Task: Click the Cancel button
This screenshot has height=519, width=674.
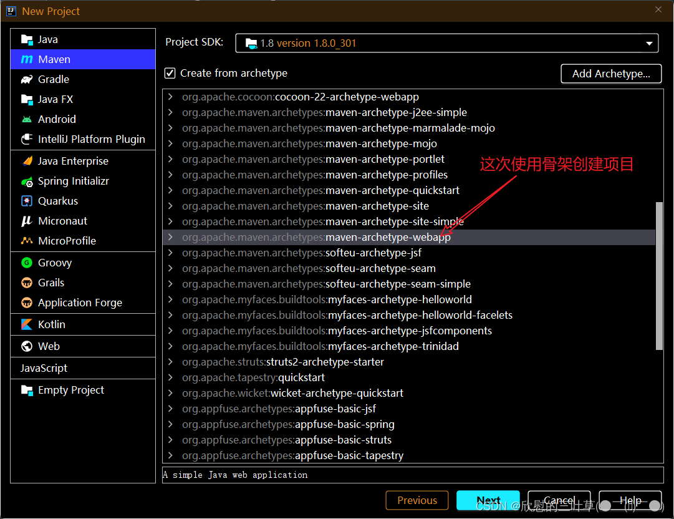Action: click(x=559, y=500)
